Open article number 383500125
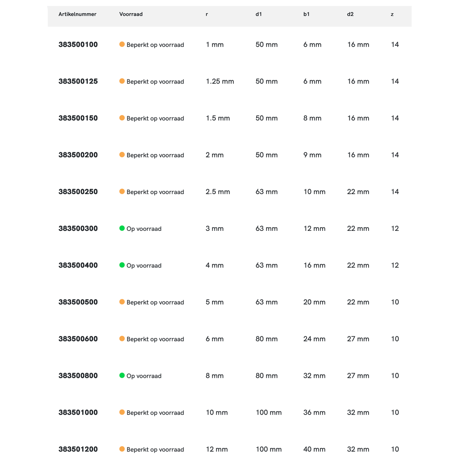 click(x=78, y=81)
